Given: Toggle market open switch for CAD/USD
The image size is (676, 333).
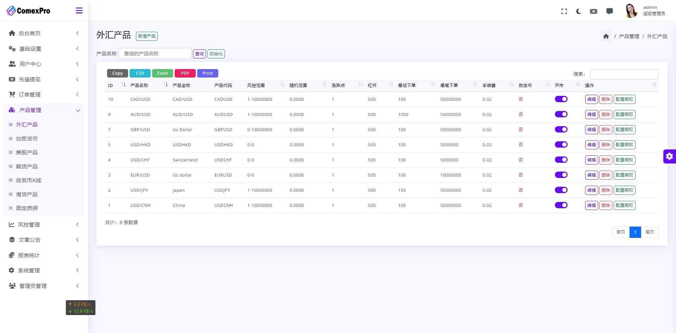Looking at the screenshot, I should pos(561,99).
